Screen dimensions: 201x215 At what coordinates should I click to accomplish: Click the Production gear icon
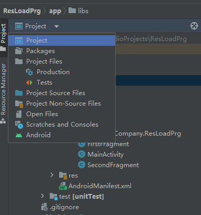tap(29, 72)
